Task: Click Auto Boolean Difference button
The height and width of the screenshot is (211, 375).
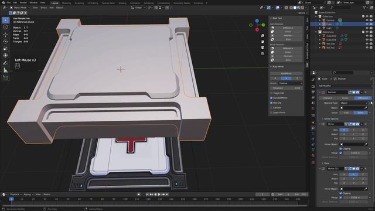Action: [287, 28]
